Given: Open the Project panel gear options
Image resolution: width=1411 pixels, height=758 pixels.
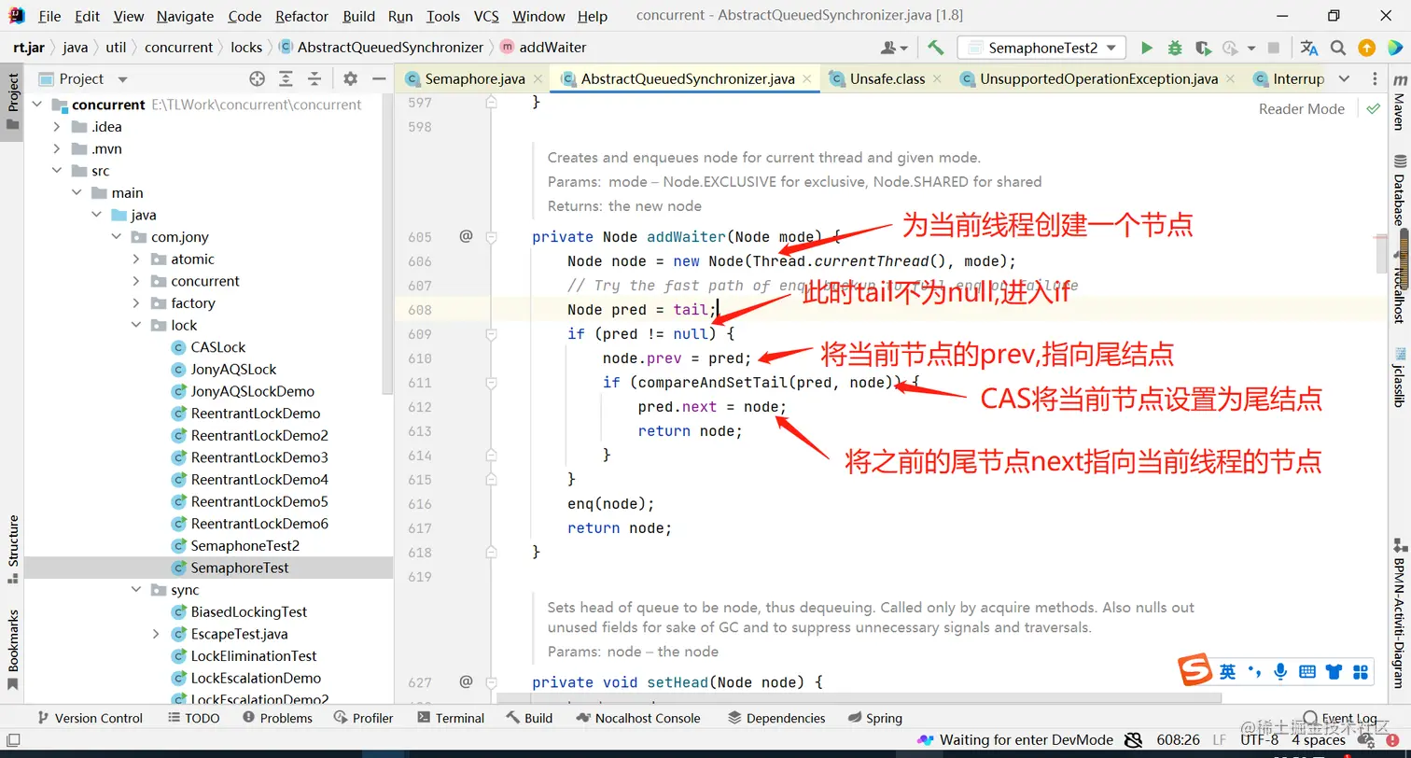Looking at the screenshot, I should coord(350,79).
